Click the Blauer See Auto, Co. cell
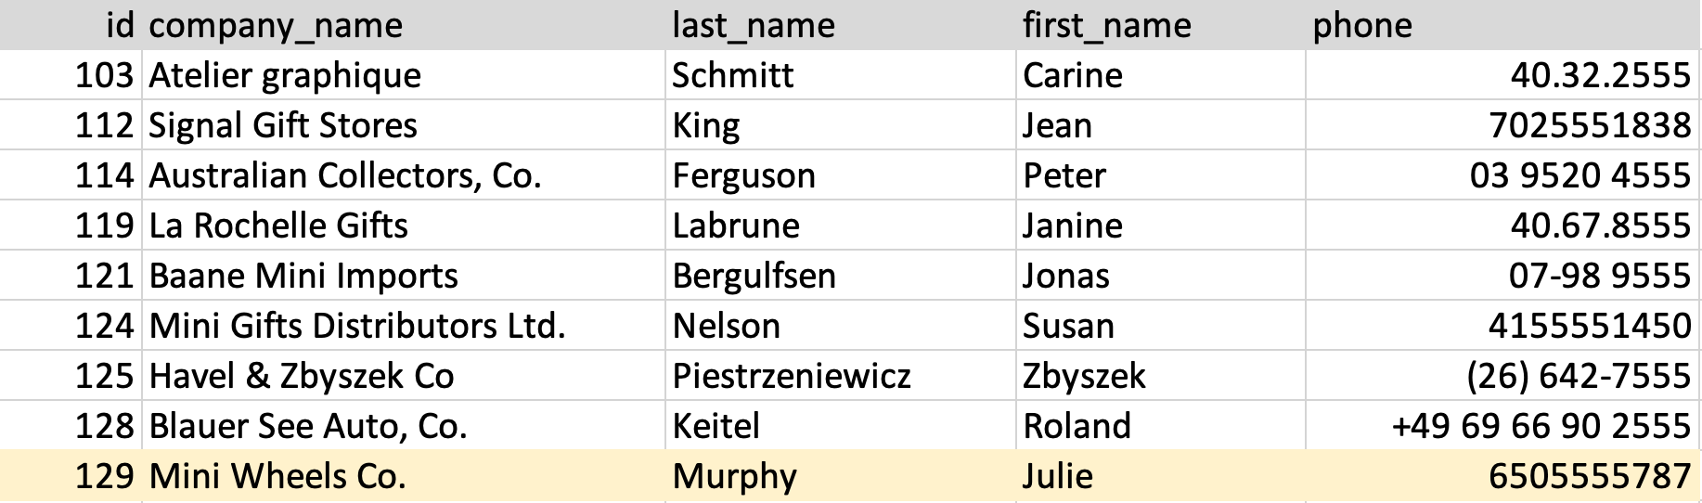Screen dimensions: 1702x503 tap(308, 426)
